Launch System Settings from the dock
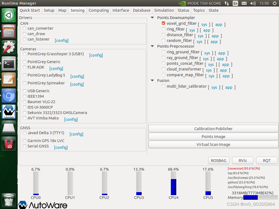This screenshot has width=279, height=209. [x=9, y=47]
